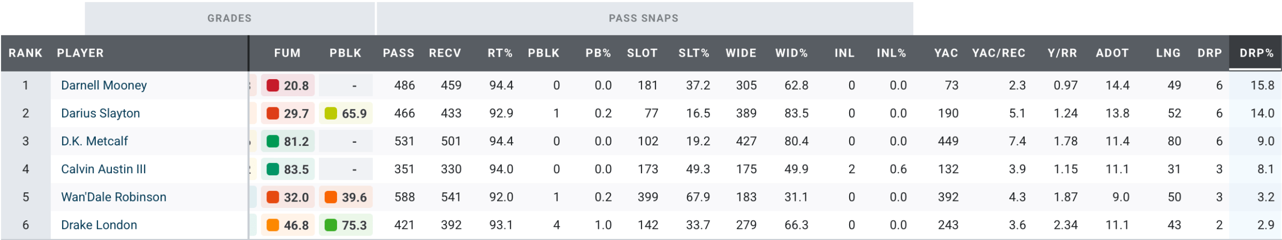Click the RANK column header

pyautogui.click(x=25, y=53)
